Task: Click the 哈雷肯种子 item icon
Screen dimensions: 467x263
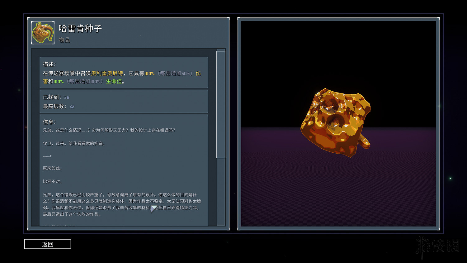Action: point(43,33)
